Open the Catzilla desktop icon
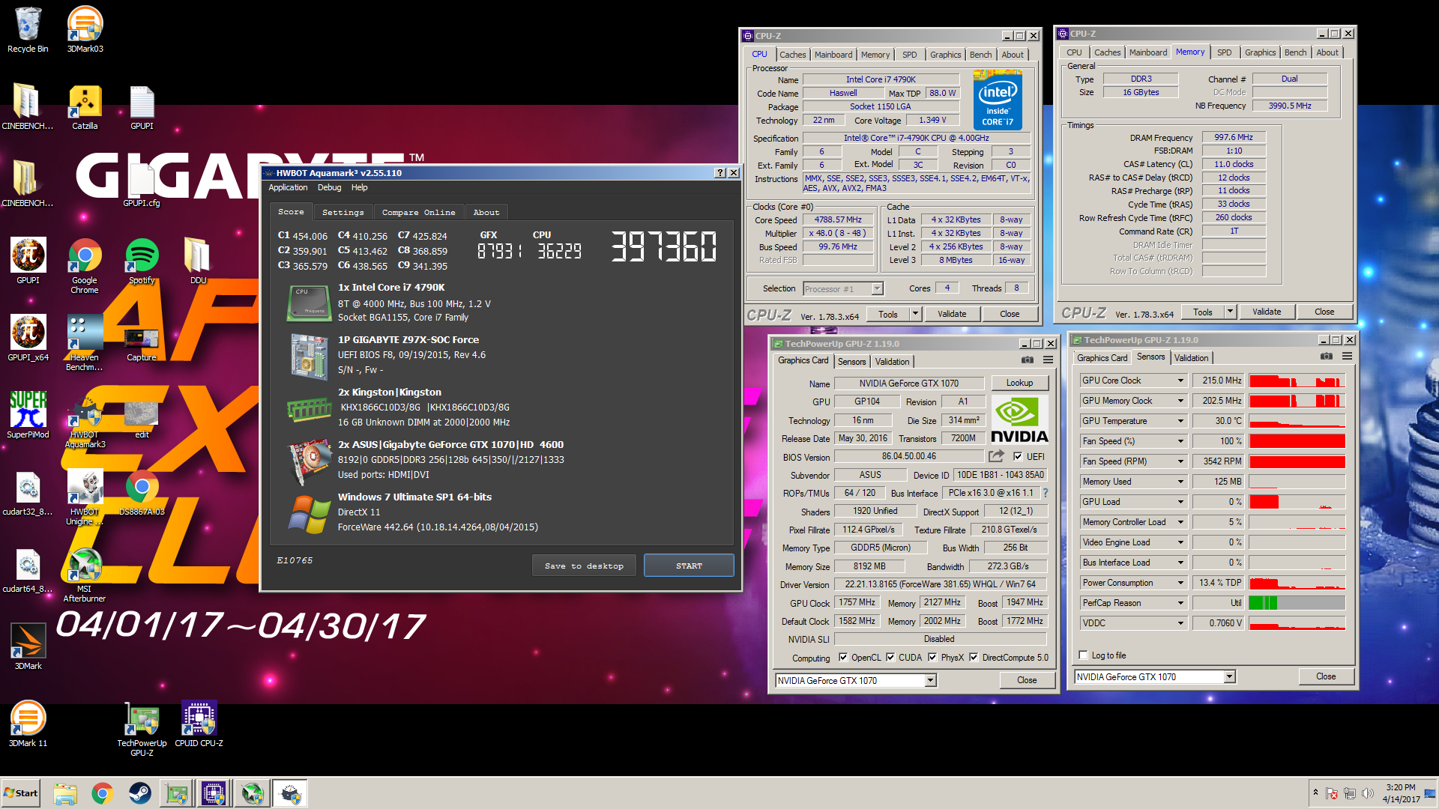This screenshot has width=1439, height=809. point(85,107)
